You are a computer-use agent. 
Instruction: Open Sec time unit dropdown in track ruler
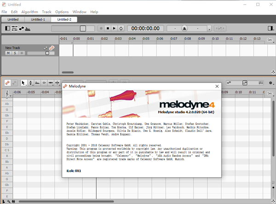(270, 40)
